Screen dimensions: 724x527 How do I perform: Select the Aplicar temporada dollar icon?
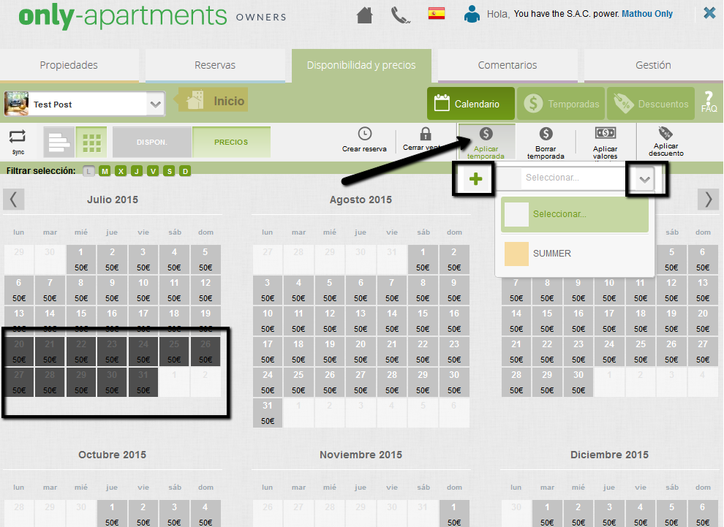coord(486,134)
